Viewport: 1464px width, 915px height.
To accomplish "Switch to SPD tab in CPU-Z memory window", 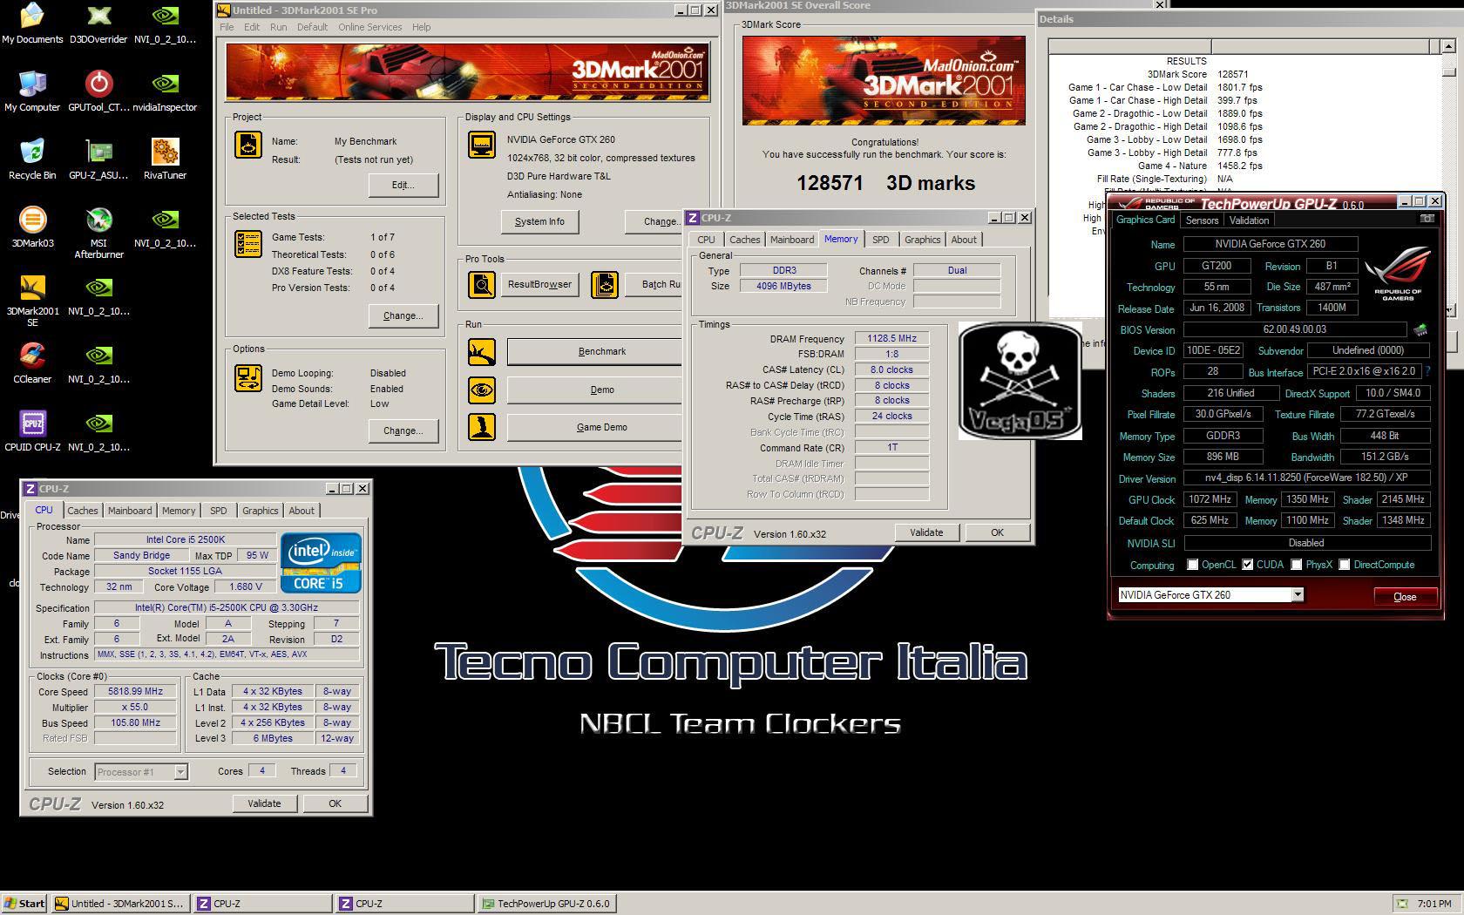I will click(881, 240).
